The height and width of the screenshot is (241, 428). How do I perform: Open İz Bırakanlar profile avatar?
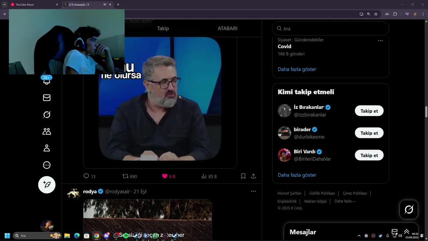pyautogui.click(x=285, y=111)
